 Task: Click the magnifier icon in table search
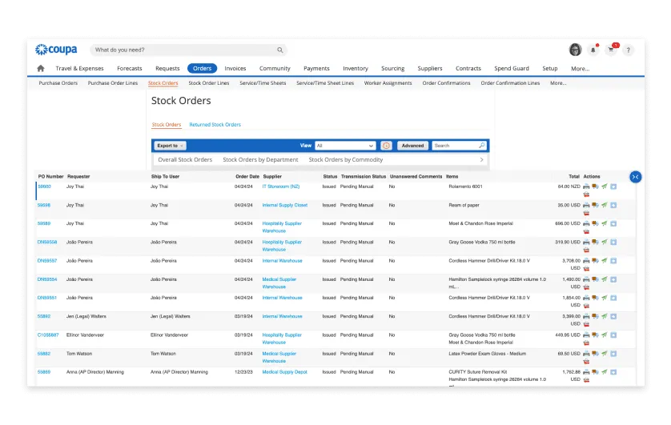pyautogui.click(x=481, y=146)
